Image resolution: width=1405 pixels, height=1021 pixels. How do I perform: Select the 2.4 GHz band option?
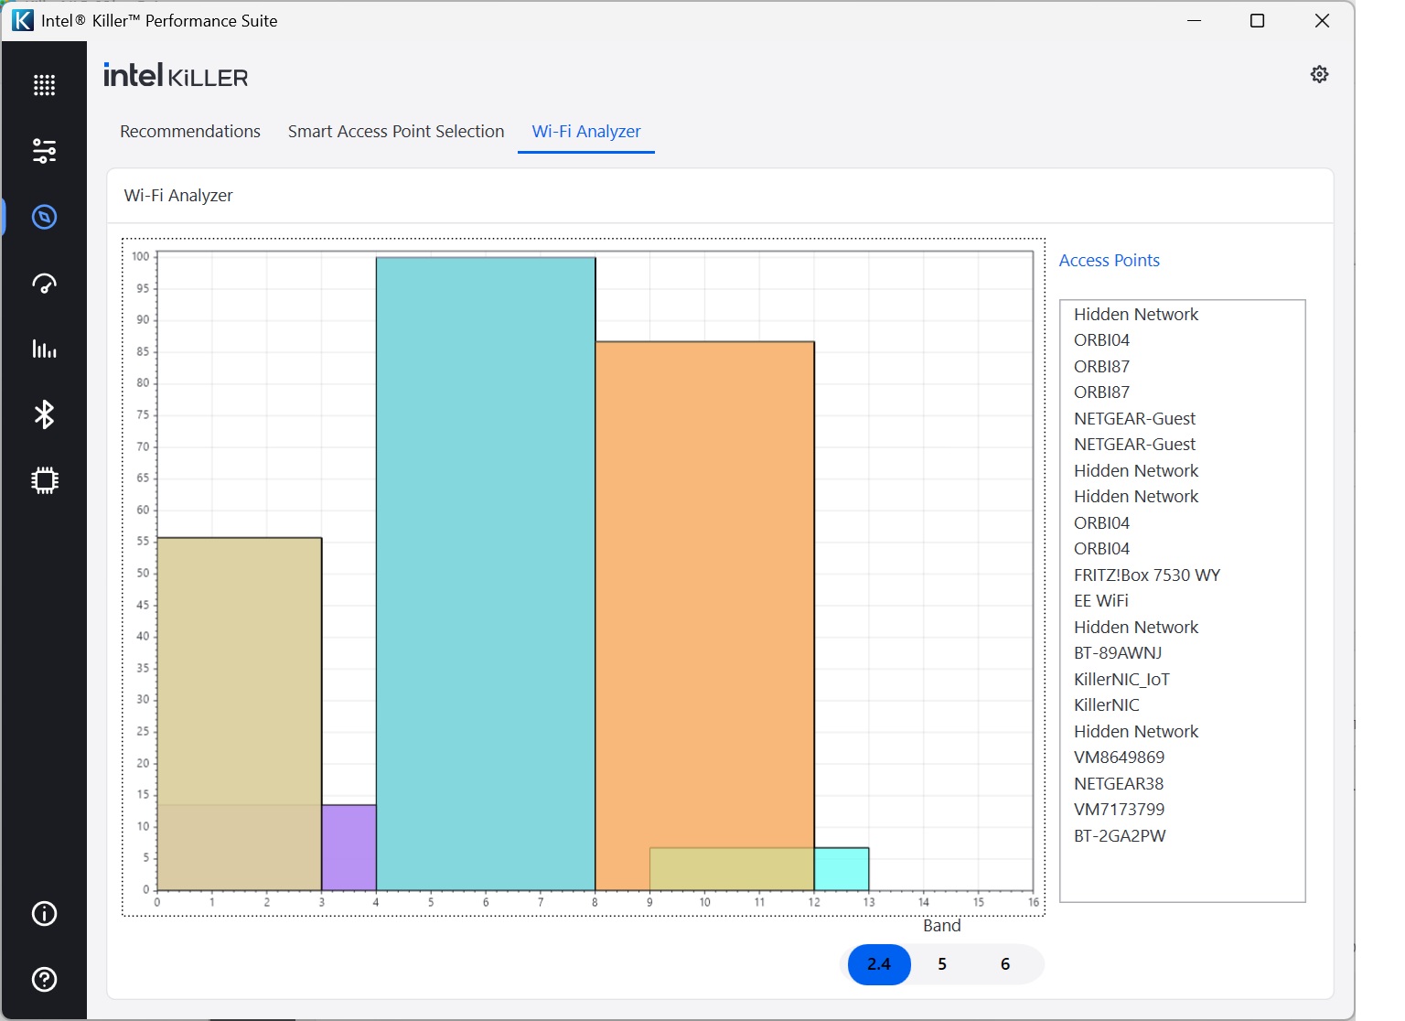879,964
